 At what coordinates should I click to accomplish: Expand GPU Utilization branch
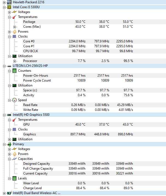pyautogui.click(x=9, y=139)
